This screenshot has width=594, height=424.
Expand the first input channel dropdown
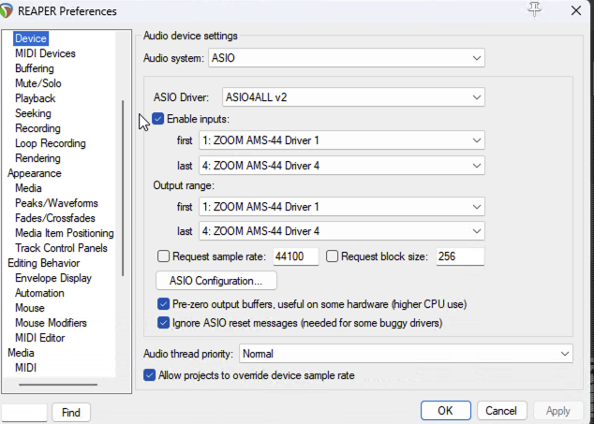(342, 140)
